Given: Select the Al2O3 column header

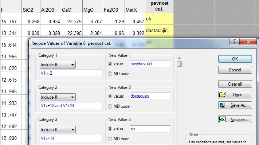Looking at the screenshot, I should (x=51, y=6).
